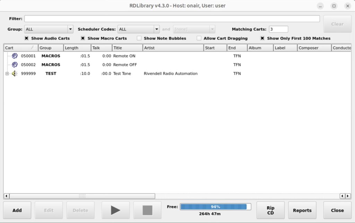Click macro cart icon for 050002
The height and width of the screenshot is (223, 355).
click(x=15, y=65)
